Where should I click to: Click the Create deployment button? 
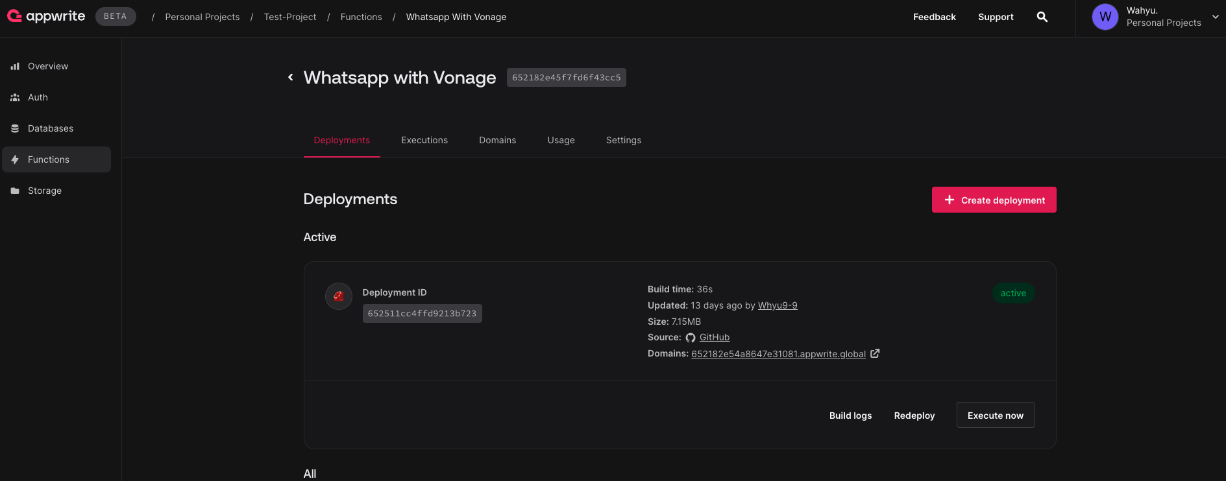[x=994, y=200]
